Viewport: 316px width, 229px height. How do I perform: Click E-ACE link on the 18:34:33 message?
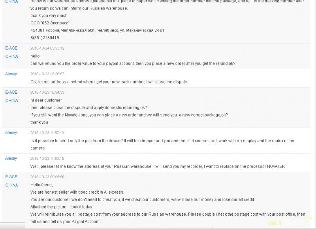click(11, 92)
